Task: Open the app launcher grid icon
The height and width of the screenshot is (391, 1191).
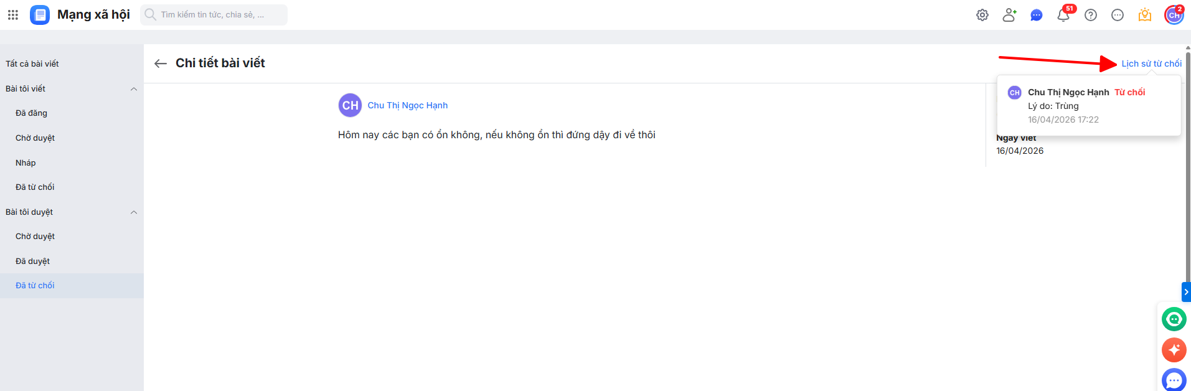Action: [x=13, y=15]
